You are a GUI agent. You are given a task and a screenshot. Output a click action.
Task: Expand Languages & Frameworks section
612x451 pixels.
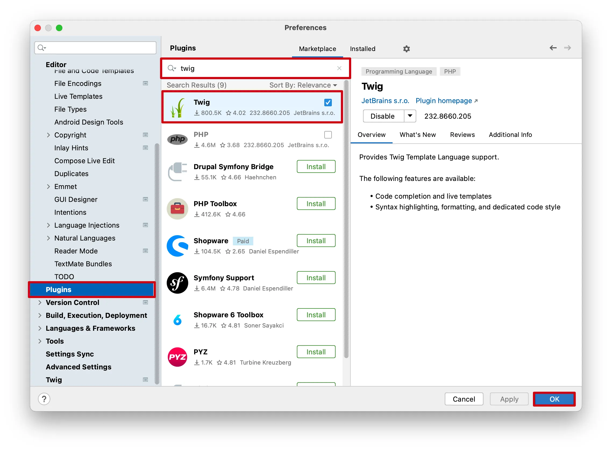(x=40, y=328)
